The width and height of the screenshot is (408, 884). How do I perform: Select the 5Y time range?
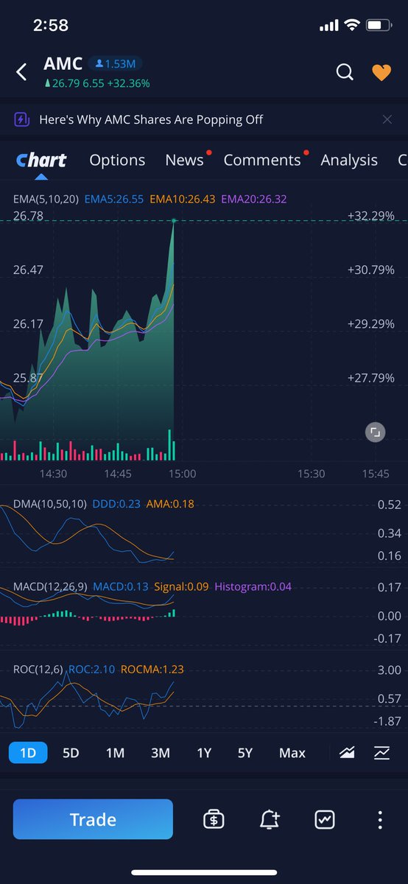pos(245,753)
